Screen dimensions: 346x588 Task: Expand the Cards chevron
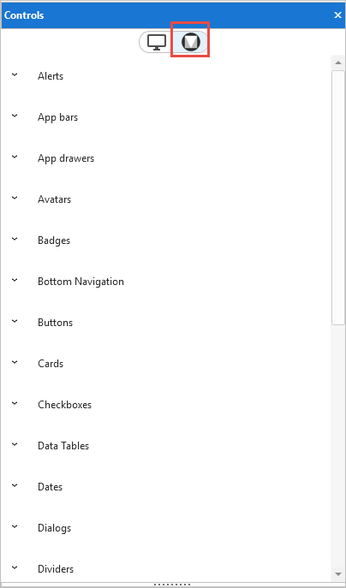tap(15, 362)
